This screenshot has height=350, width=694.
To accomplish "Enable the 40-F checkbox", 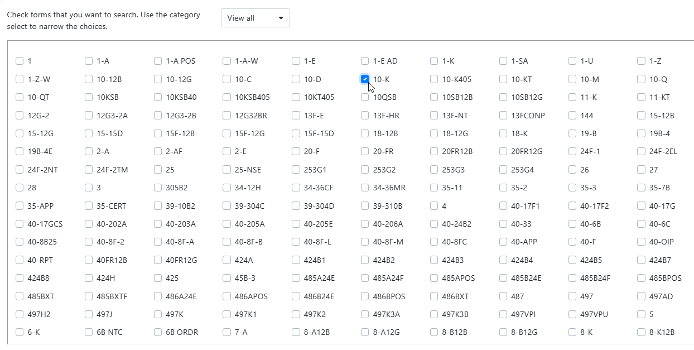I will 572,242.
